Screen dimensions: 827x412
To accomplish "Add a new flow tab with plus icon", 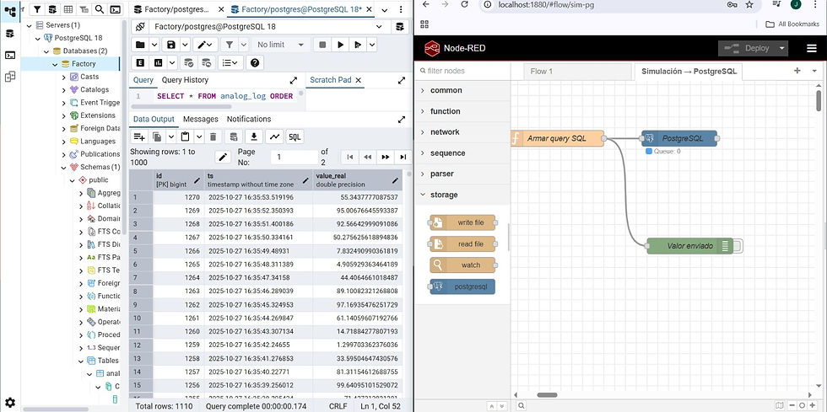I will (797, 71).
